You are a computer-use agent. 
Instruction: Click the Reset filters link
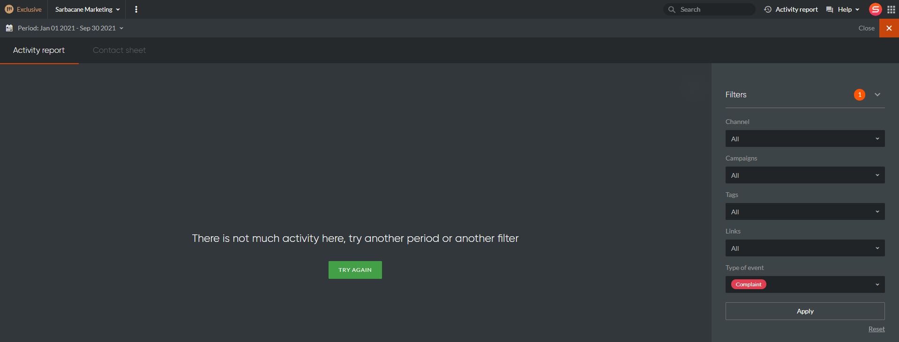(877, 329)
